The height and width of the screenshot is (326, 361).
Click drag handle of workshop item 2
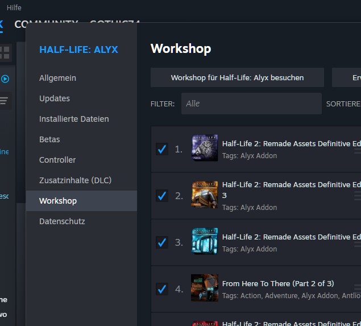pos(358,196)
